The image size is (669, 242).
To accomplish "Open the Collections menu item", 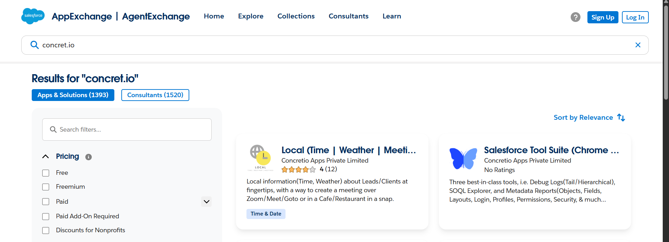I will 296,16.
